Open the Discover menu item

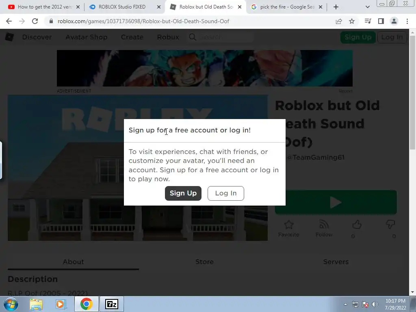tap(37, 37)
